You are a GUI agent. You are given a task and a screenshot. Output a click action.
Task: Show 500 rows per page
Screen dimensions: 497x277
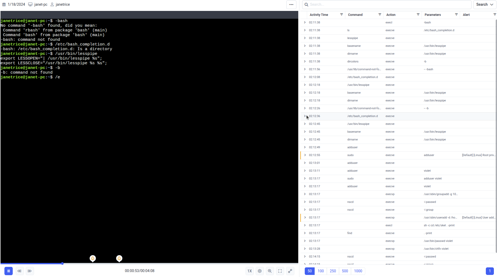pyautogui.click(x=345, y=271)
